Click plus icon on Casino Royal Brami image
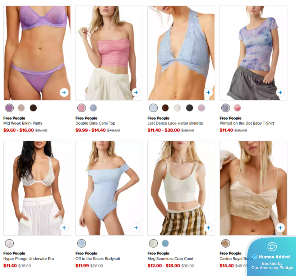 280,227
